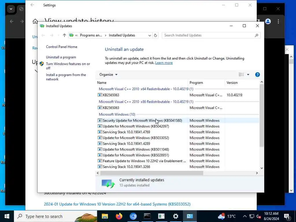Image resolution: width=296 pixels, height=222 pixels.
Task: Go up one folder level arrow
Action: (64, 35)
